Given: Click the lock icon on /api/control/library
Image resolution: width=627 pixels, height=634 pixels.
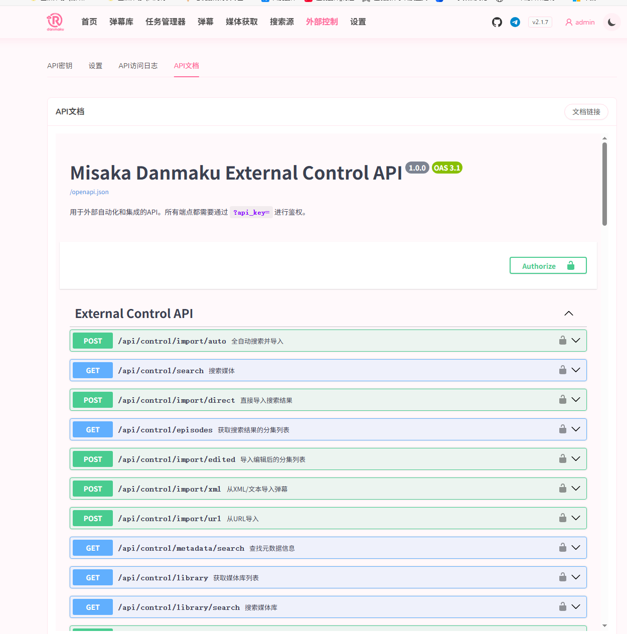Looking at the screenshot, I should [x=562, y=577].
